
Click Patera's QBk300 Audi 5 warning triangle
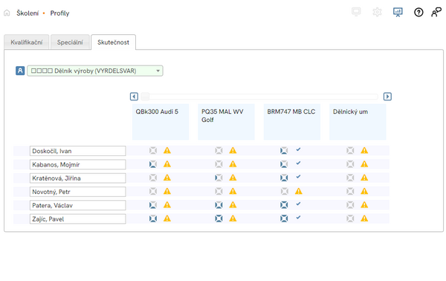pyautogui.click(x=167, y=205)
